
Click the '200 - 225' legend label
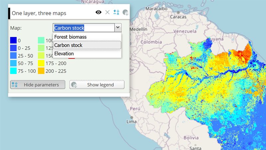tap(56, 71)
